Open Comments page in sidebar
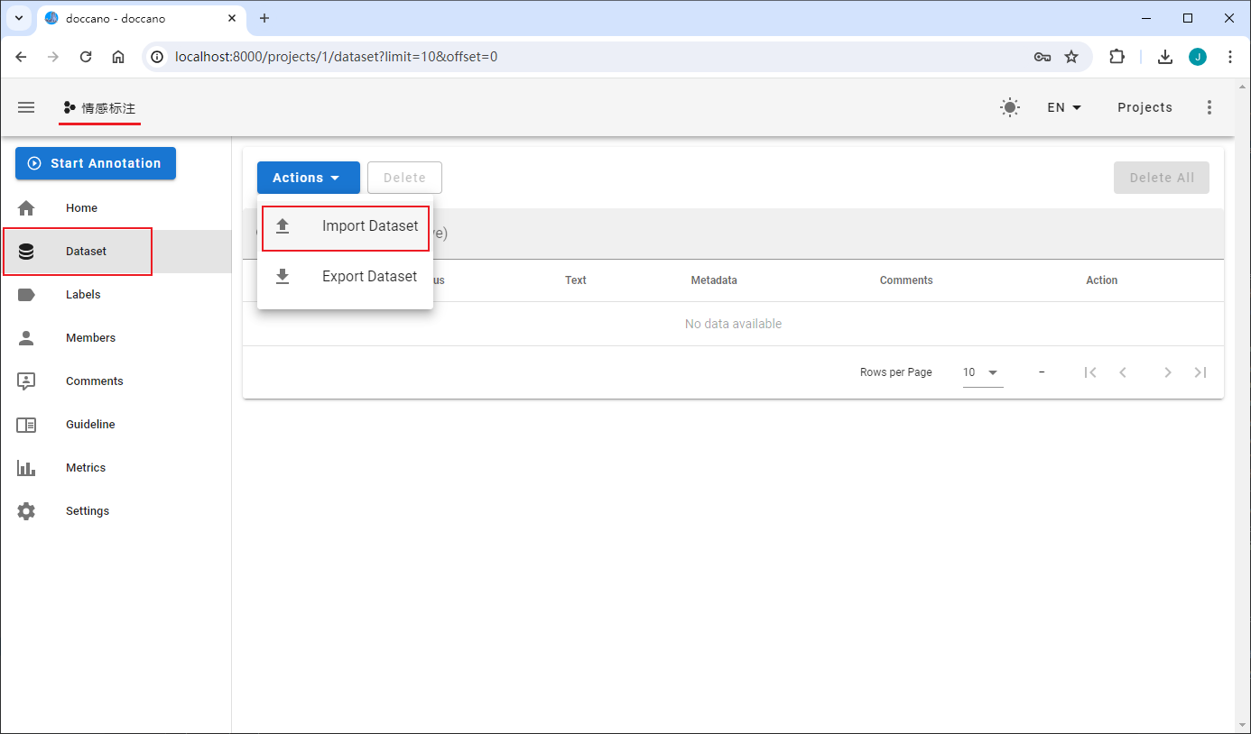 pyautogui.click(x=94, y=381)
